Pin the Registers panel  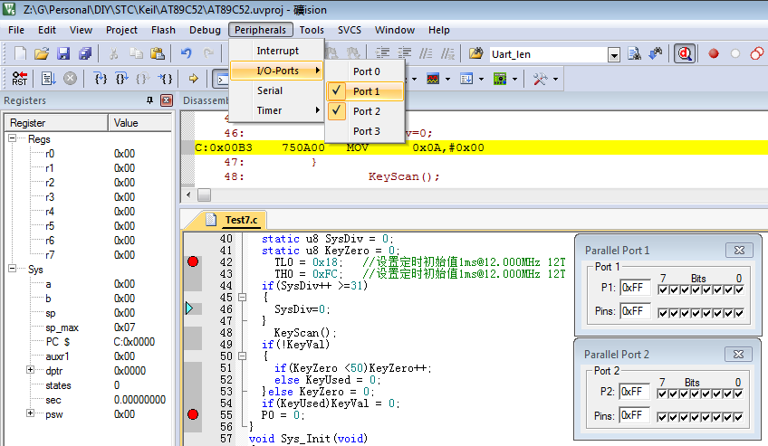149,100
